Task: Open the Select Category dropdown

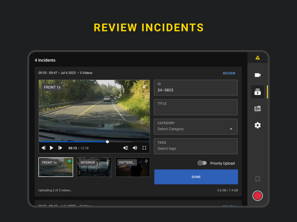Action: tap(196, 127)
